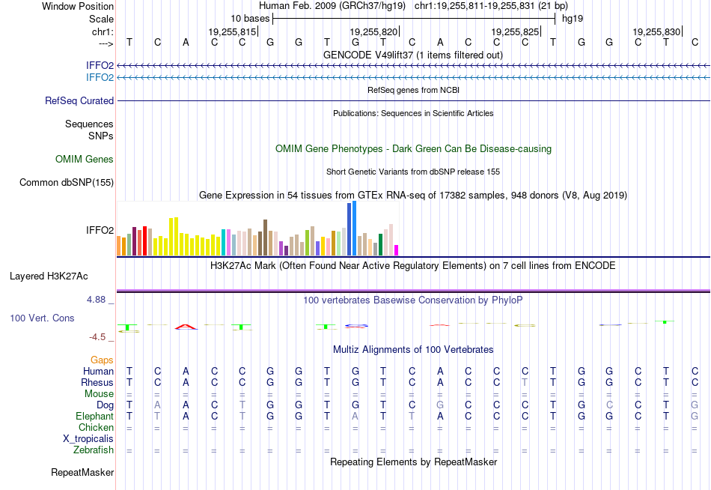
Task: Click the red bar in GTEx chart
Action: pos(144,241)
